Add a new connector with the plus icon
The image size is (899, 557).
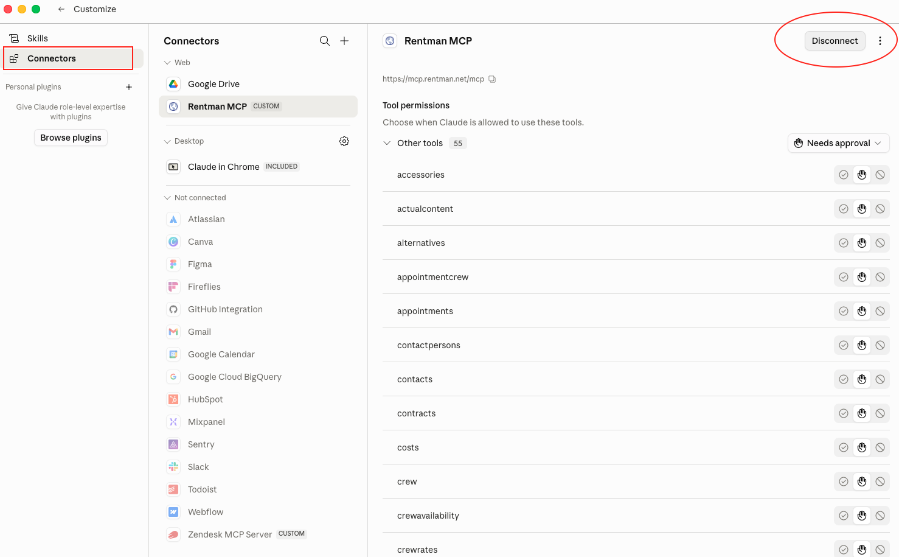point(344,41)
